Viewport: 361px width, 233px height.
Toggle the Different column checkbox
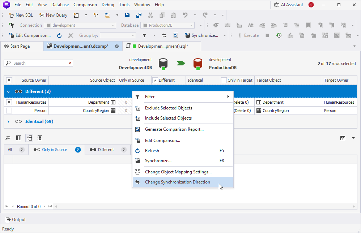pyautogui.click(x=155, y=80)
